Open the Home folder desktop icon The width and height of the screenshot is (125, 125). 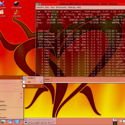tap(2, 13)
